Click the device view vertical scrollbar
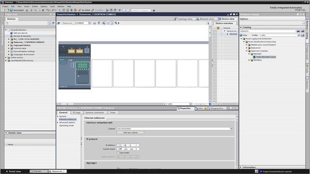This screenshot has width=310, height=174. coord(210,63)
